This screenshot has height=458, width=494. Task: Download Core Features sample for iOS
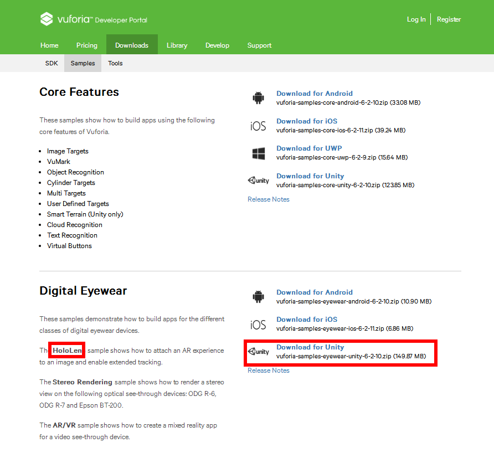[x=307, y=121]
